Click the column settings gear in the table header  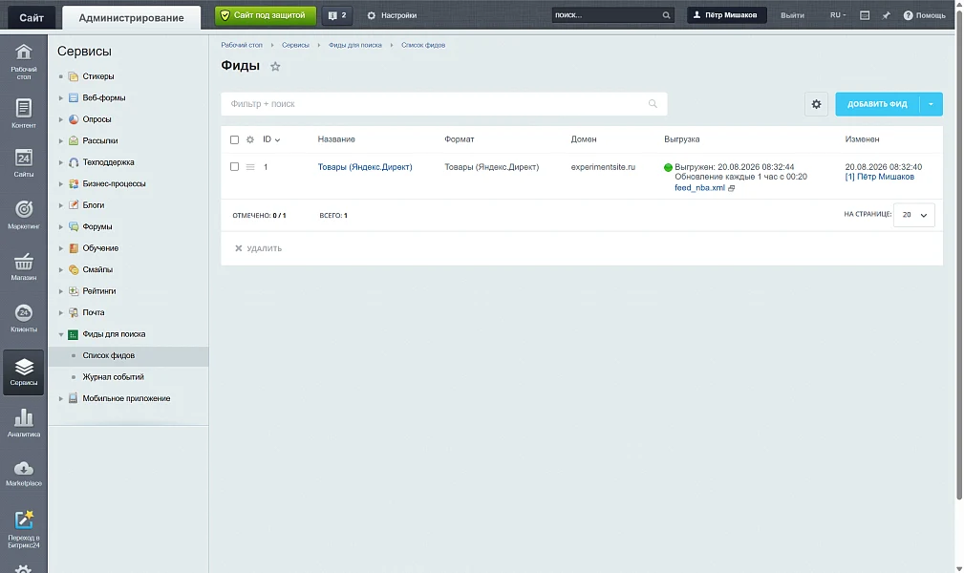coord(250,139)
